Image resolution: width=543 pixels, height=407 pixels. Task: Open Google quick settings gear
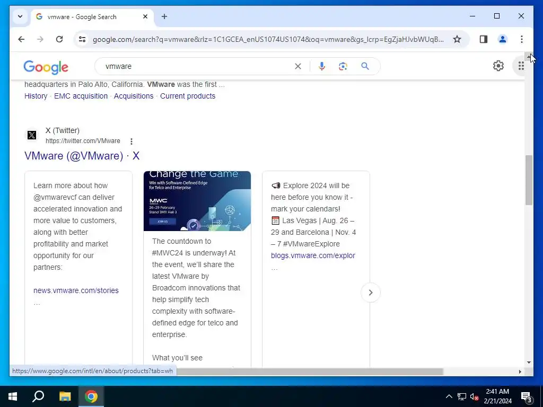point(498,66)
